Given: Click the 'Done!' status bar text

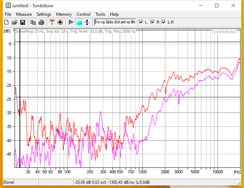Looking at the screenshot, I should [x=9, y=182].
